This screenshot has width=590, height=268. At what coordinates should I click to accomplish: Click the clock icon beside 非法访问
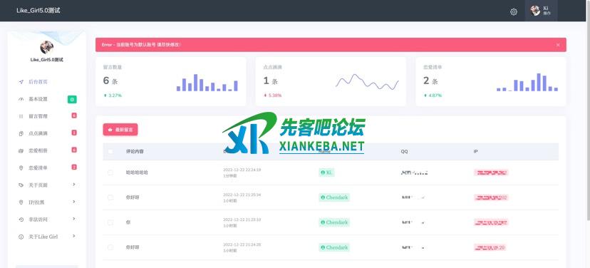pyautogui.click(x=21, y=220)
